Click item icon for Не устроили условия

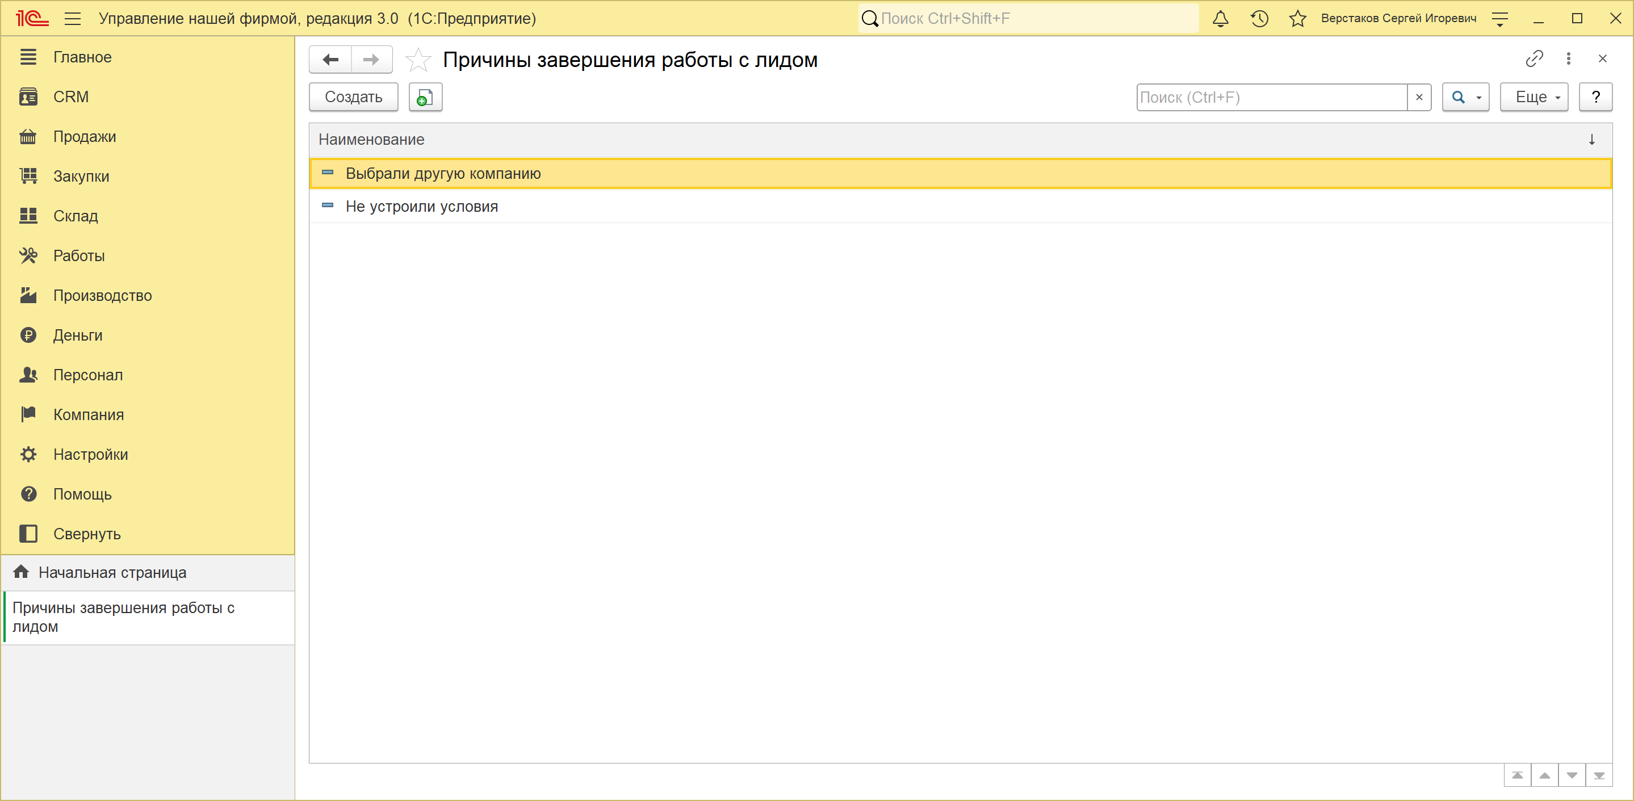pos(327,206)
